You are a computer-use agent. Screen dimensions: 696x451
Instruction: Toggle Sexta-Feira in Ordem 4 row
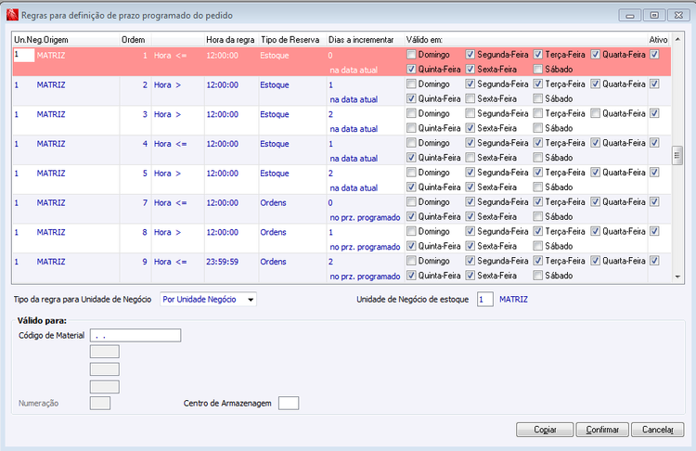[x=470, y=158]
